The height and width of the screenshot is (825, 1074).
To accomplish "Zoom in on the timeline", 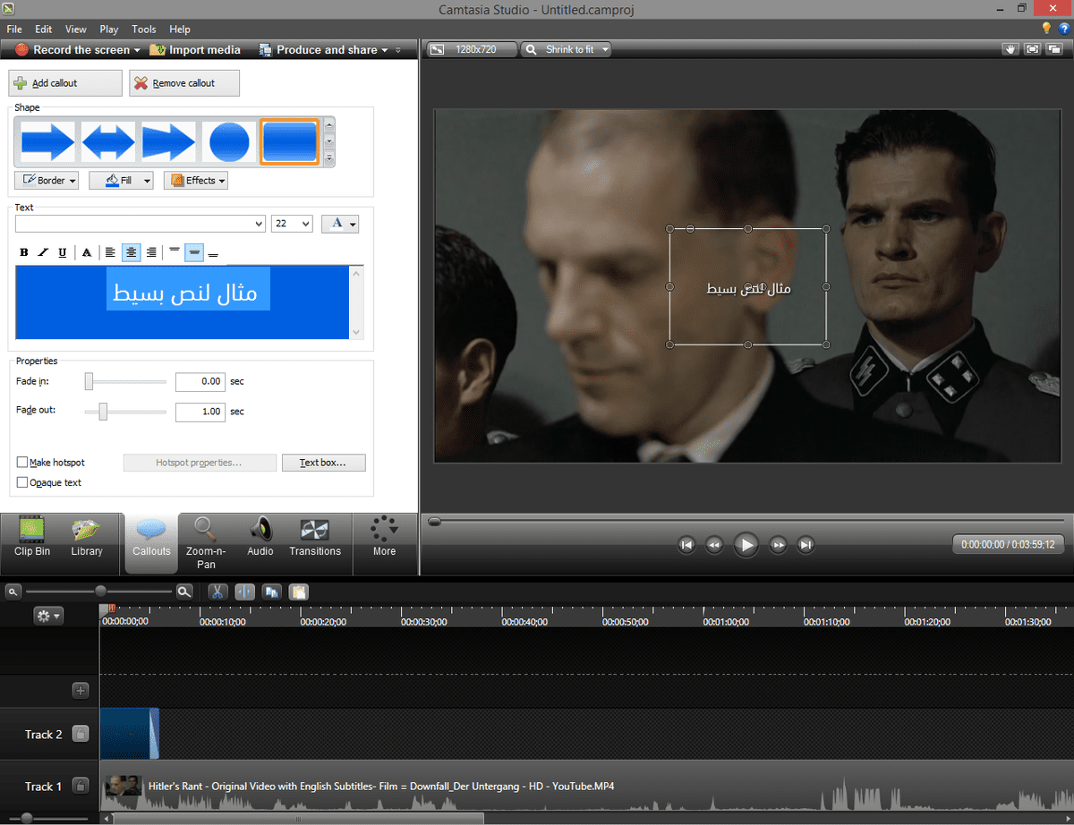I will [x=183, y=591].
